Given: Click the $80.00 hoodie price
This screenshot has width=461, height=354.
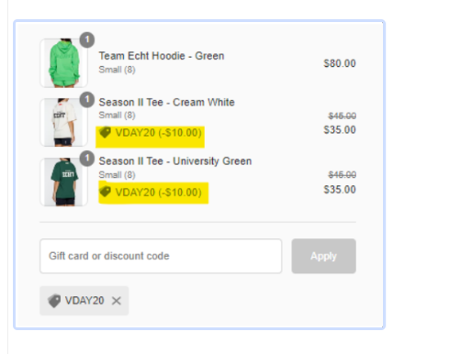Looking at the screenshot, I should pyautogui.click(x=340, y=63).
